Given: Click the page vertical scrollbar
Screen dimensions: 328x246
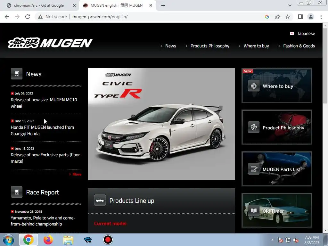Looking at the screenshot, I should 325,66.
